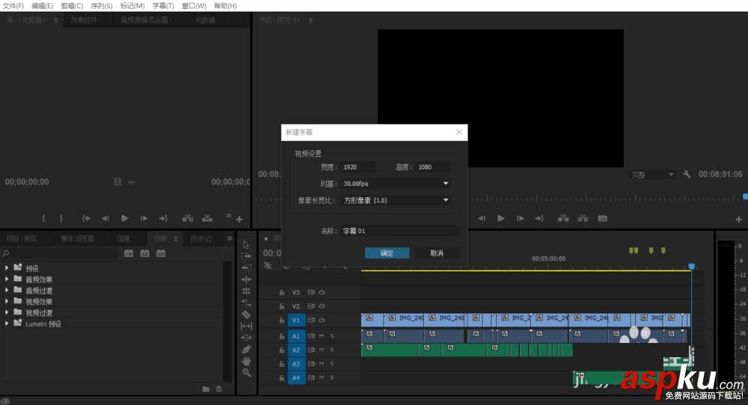Open the 像素长宽比 dropdown
This screenshot has width=748, height=405.
pos(396,200)
